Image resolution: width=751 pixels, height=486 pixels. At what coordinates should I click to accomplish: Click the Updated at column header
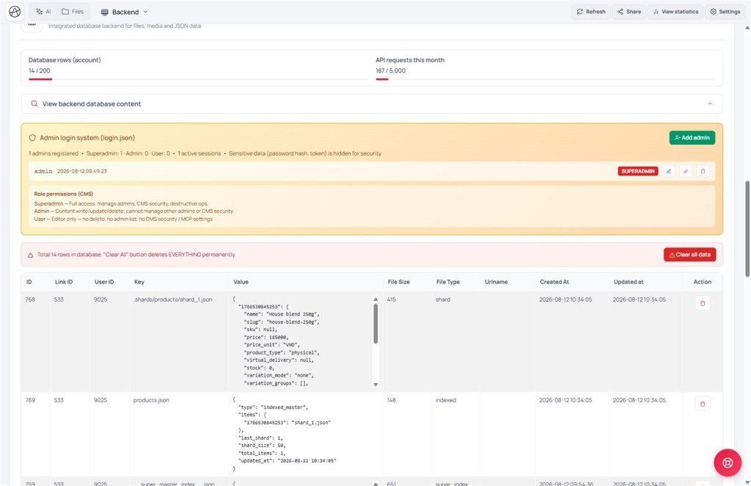coord(629,282)
